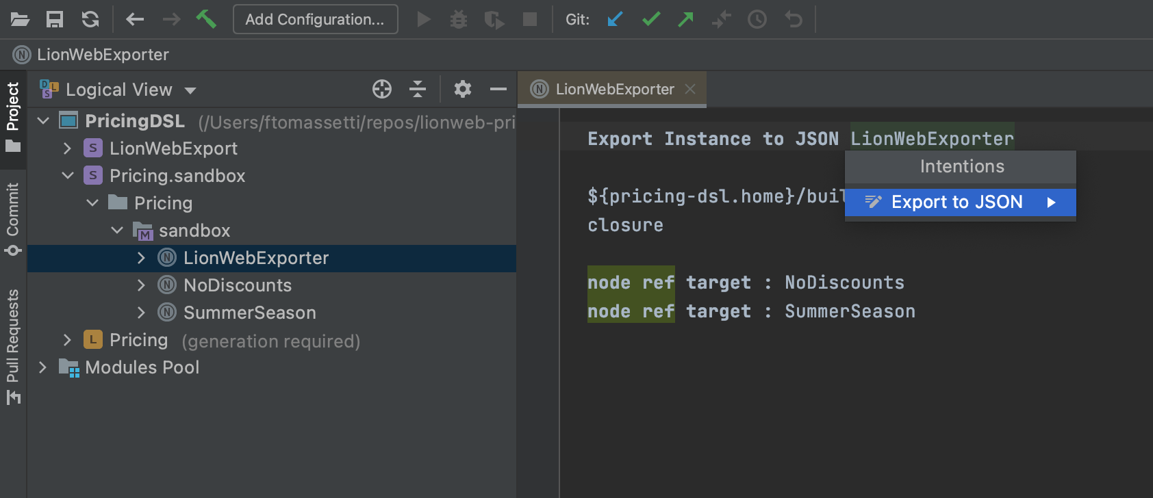
Task: Click the Debug bug icon
Action: [x=459, y=19]
